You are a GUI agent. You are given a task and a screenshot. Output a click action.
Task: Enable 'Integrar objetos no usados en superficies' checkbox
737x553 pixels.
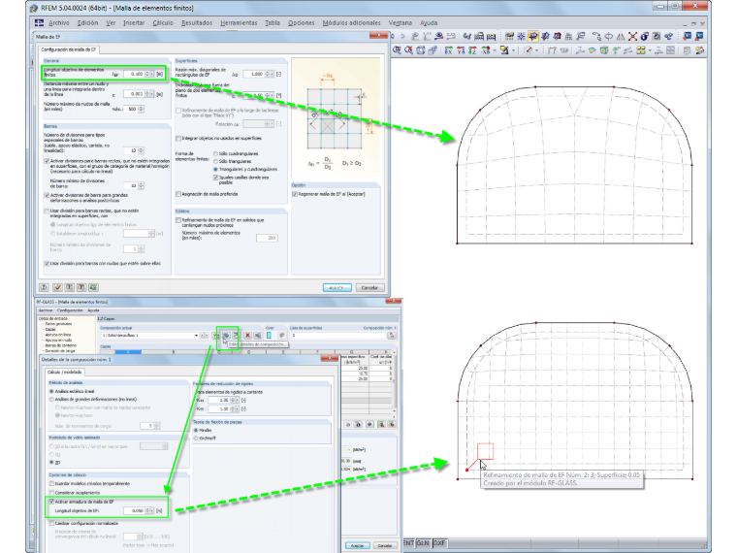click(x=178, y=138)
